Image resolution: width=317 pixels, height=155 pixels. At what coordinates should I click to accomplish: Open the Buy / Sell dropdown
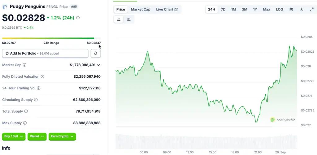[14, 136]
